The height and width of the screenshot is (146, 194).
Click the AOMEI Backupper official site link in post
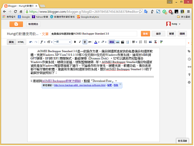(x=61, y=81)
